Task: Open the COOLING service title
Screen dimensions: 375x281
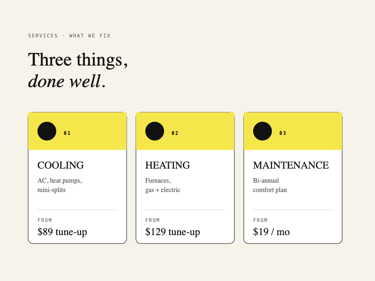Action: tap(60, 165)
